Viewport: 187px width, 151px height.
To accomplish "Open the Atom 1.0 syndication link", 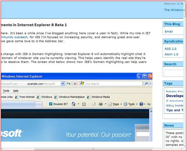I will pyautogui.click(x=171, y=54).
